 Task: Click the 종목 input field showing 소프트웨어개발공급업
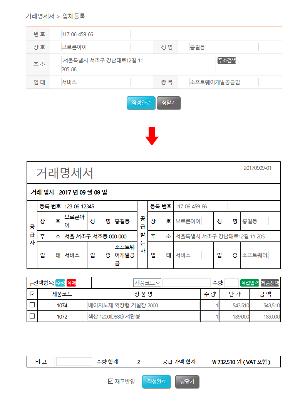(x=224, y=82)
